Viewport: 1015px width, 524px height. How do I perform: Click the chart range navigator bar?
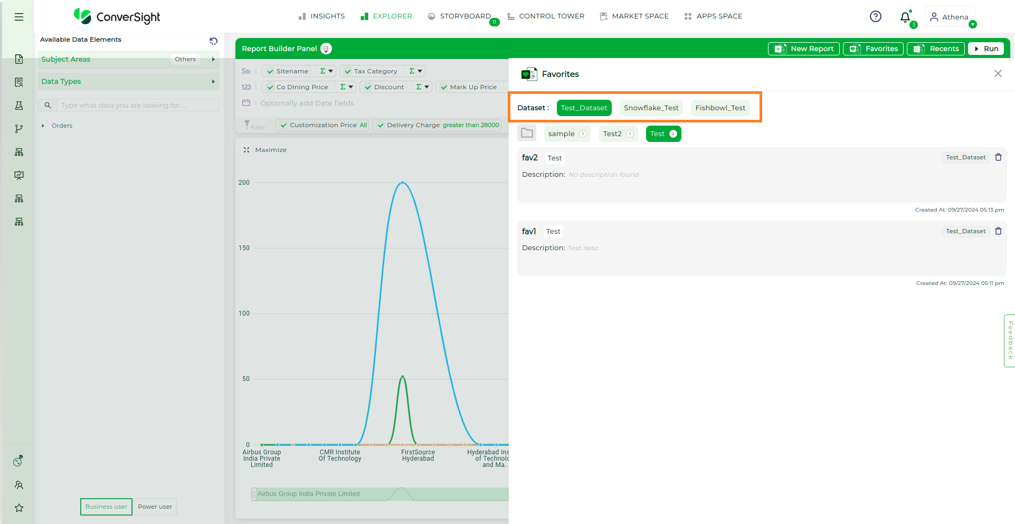[x=380, y=494]
